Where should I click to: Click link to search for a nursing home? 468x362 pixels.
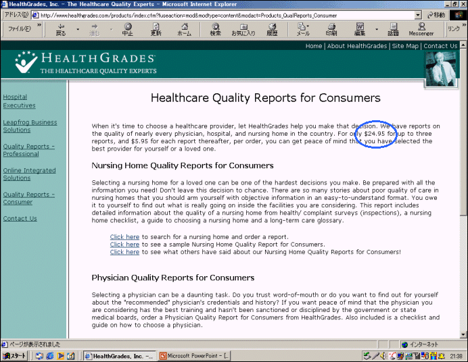(x=124, y=237)
